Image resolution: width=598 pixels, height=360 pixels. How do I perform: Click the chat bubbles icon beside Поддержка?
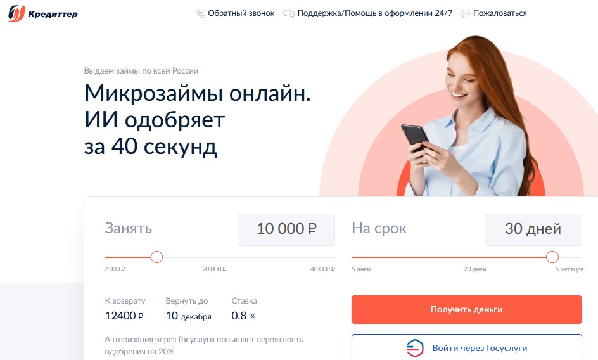(289, 14)
